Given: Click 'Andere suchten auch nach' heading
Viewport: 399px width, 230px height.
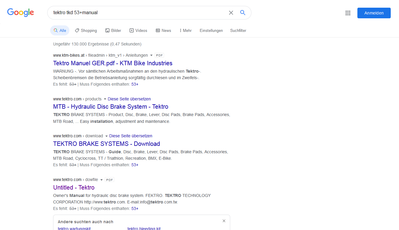Looking at the screenshot, I should pyautogui.click(x=86, y=222).
